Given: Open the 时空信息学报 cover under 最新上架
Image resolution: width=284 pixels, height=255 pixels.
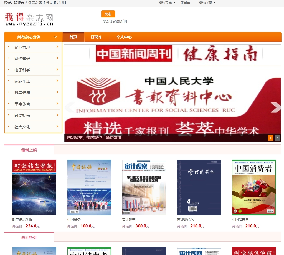Looking at the screenshot, I should 34,187.
